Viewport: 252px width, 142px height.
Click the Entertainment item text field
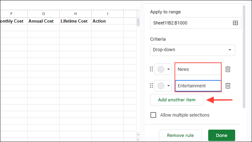[x=198, y=86]
